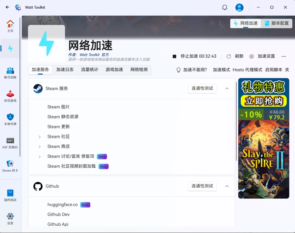Image resolution: width=295 pixels, height=233 pixels.
Task: Click the lightbulb 加速不能用 help icon
Action: point(178,70)
